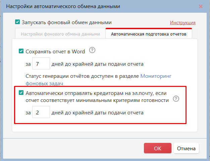Click дней до крайней даты label after field 7
Image resolution: width=210 pixels, height=161 pixels.
[x=97, y=64]
